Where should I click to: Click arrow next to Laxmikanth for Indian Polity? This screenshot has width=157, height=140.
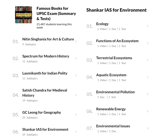tap(76, 75)
